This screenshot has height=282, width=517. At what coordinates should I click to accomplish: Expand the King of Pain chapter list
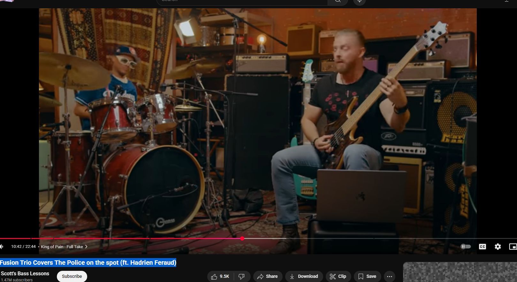pos(64,247)
